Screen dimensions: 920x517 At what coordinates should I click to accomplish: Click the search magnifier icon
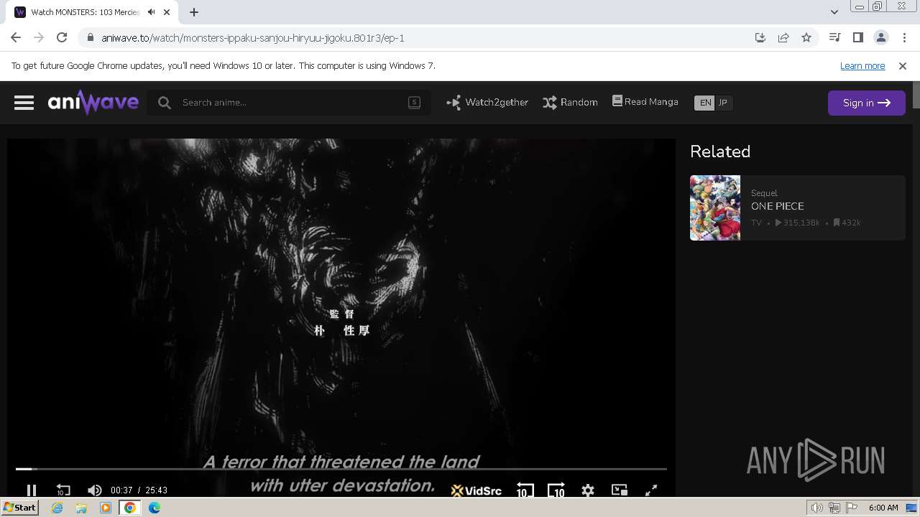click(x=165, y=103)
